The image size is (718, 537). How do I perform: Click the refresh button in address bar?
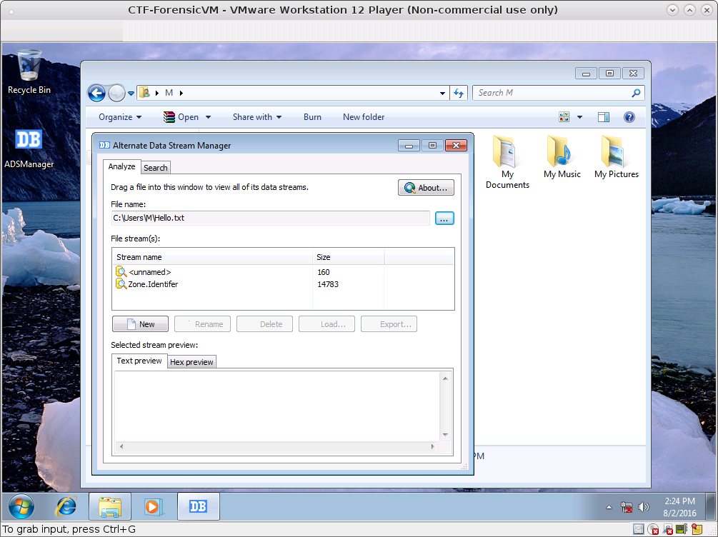pyautogui.click(x=459, y=93)
